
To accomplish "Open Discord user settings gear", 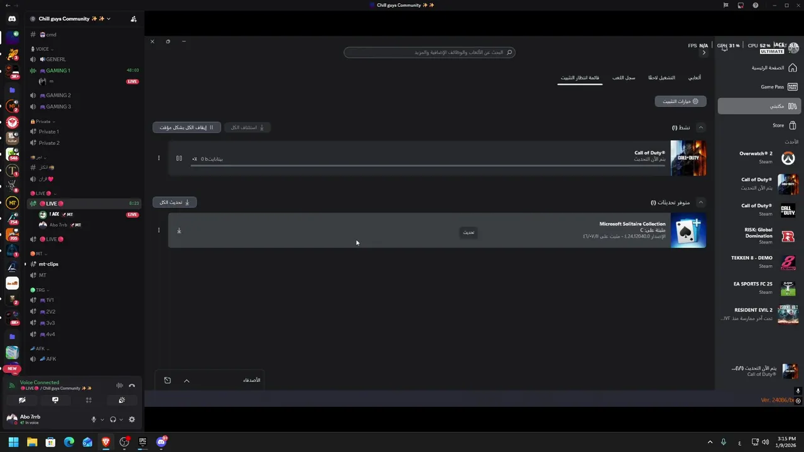I will click(132, 419).
